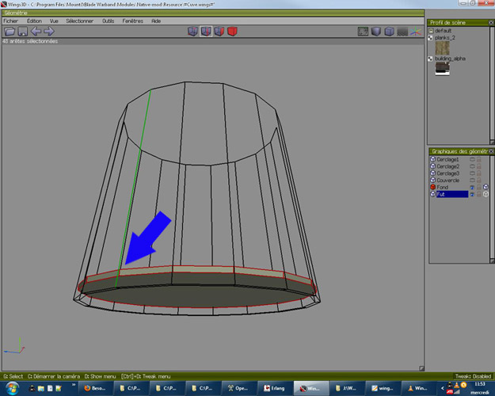Image resolution: width=495 pixels, height=396 pixels.
Task: Select Cerclage2 in the geometry list
Action: pos(448,166)
